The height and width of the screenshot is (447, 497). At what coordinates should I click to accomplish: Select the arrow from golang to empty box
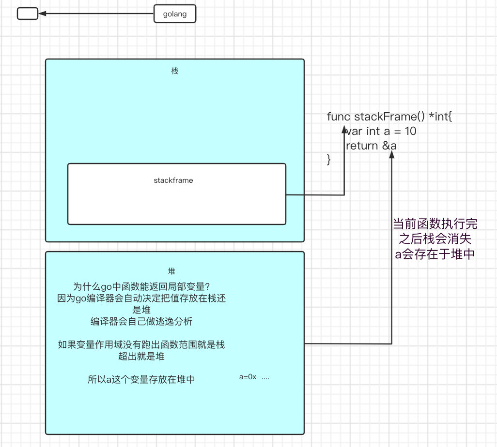click(97, 14)
